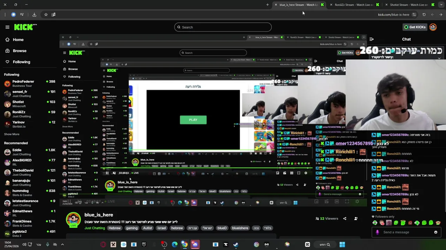The image size is (446, 250).
Task: Open sensei_fr channel in sidebar
Action: point(29,94)
